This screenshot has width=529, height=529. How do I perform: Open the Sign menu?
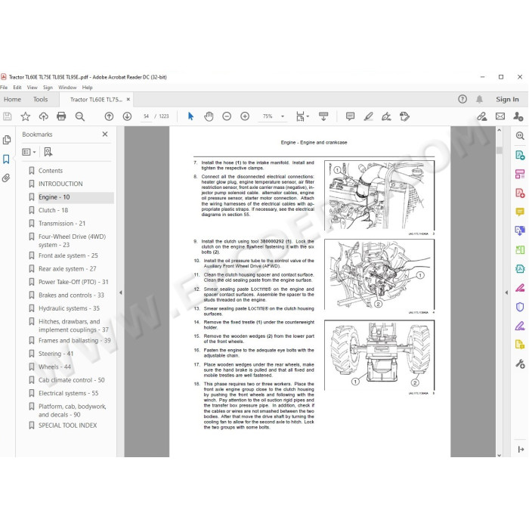click(x=48, y=88)
